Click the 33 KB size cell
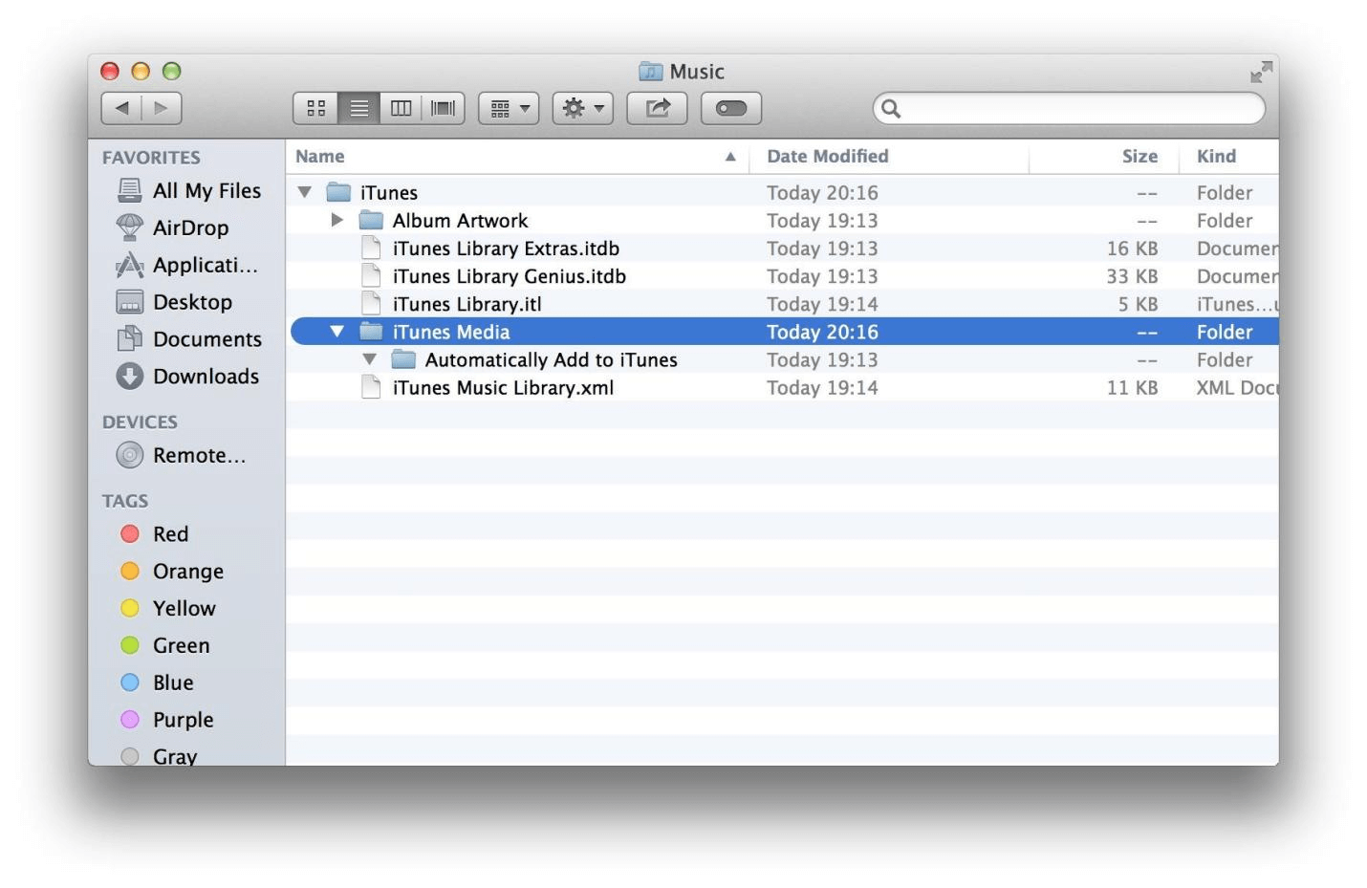1367x888 pixels. [x=1132, y=276]
